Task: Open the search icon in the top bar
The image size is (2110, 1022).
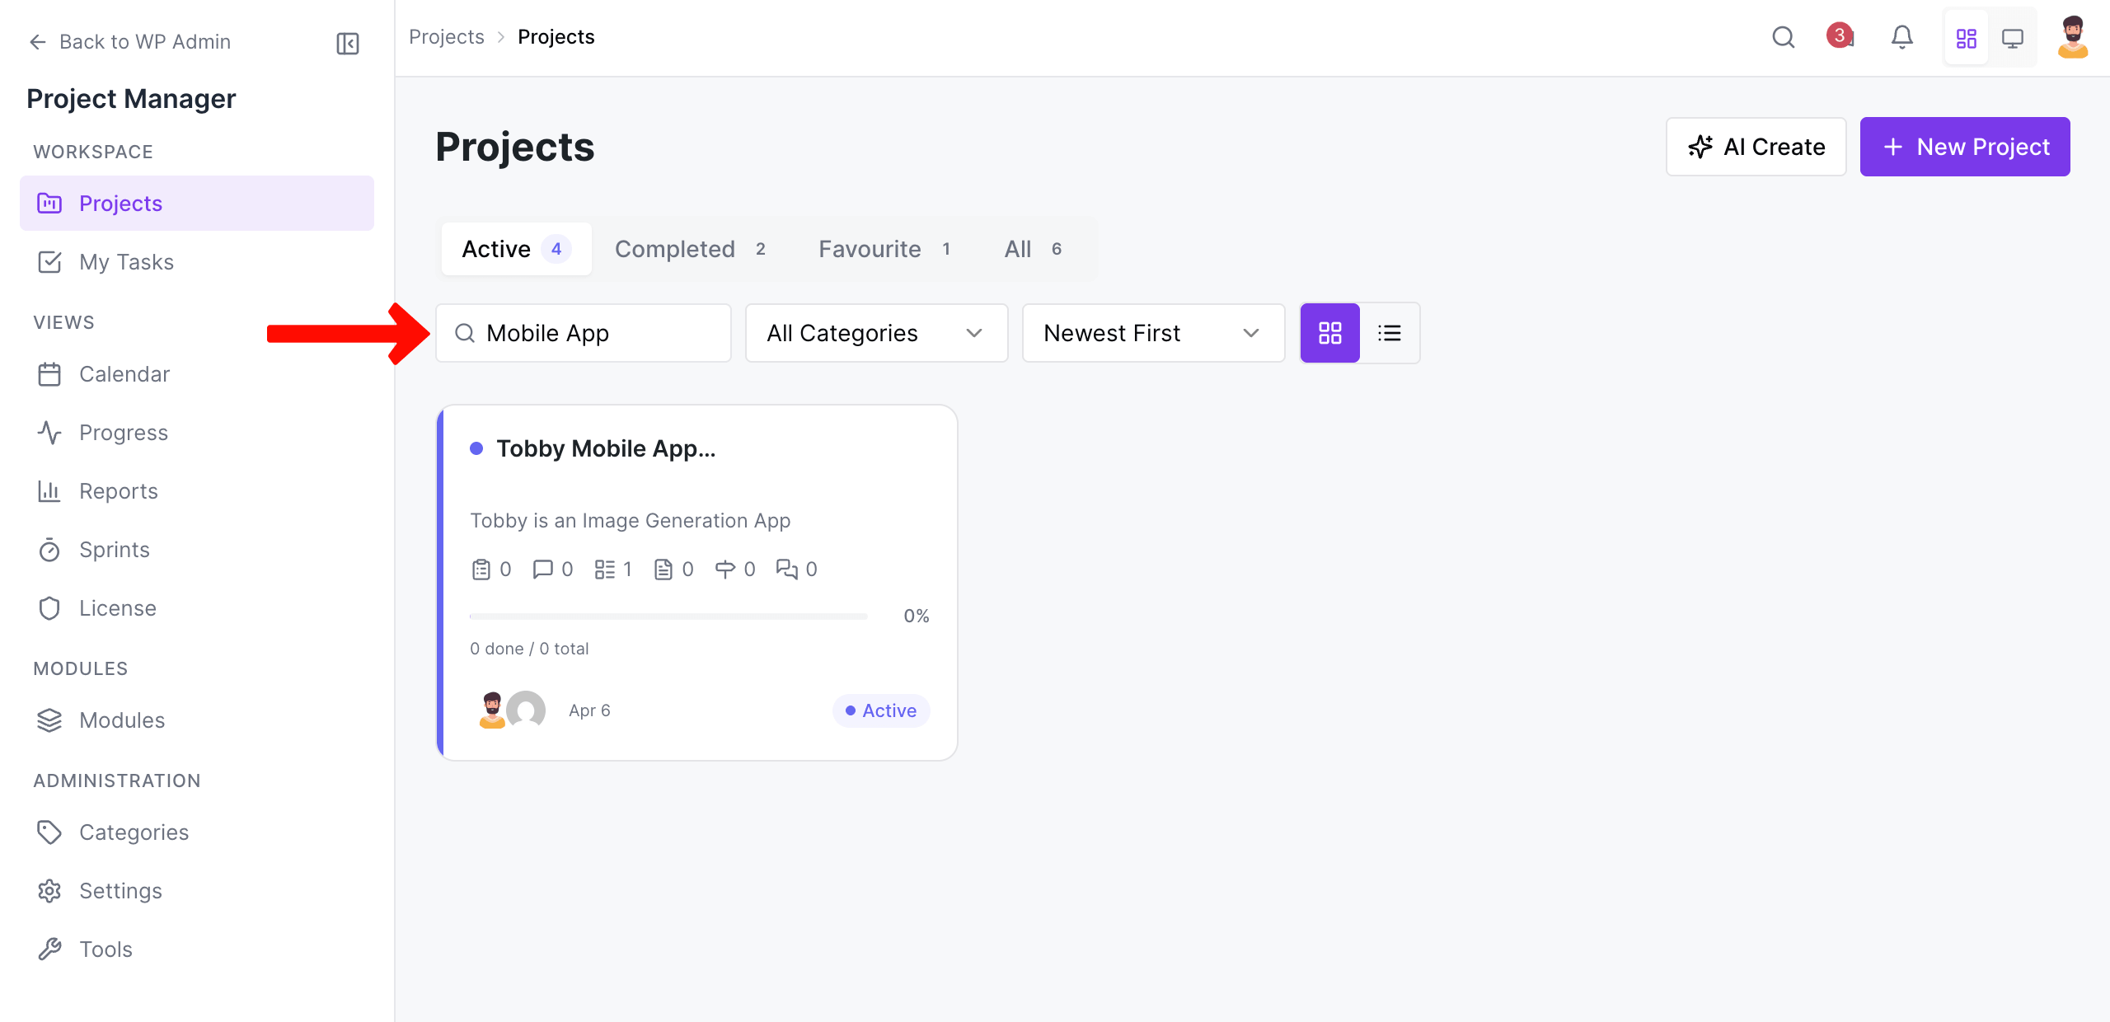Action: (x=1784, y=37)
